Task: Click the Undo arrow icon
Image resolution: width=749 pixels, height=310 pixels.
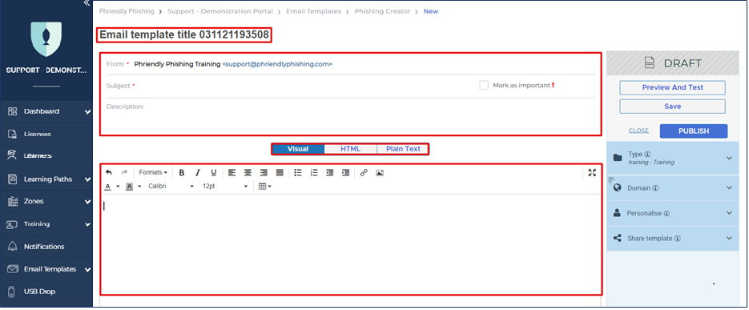Action: (x=109, y=172)
